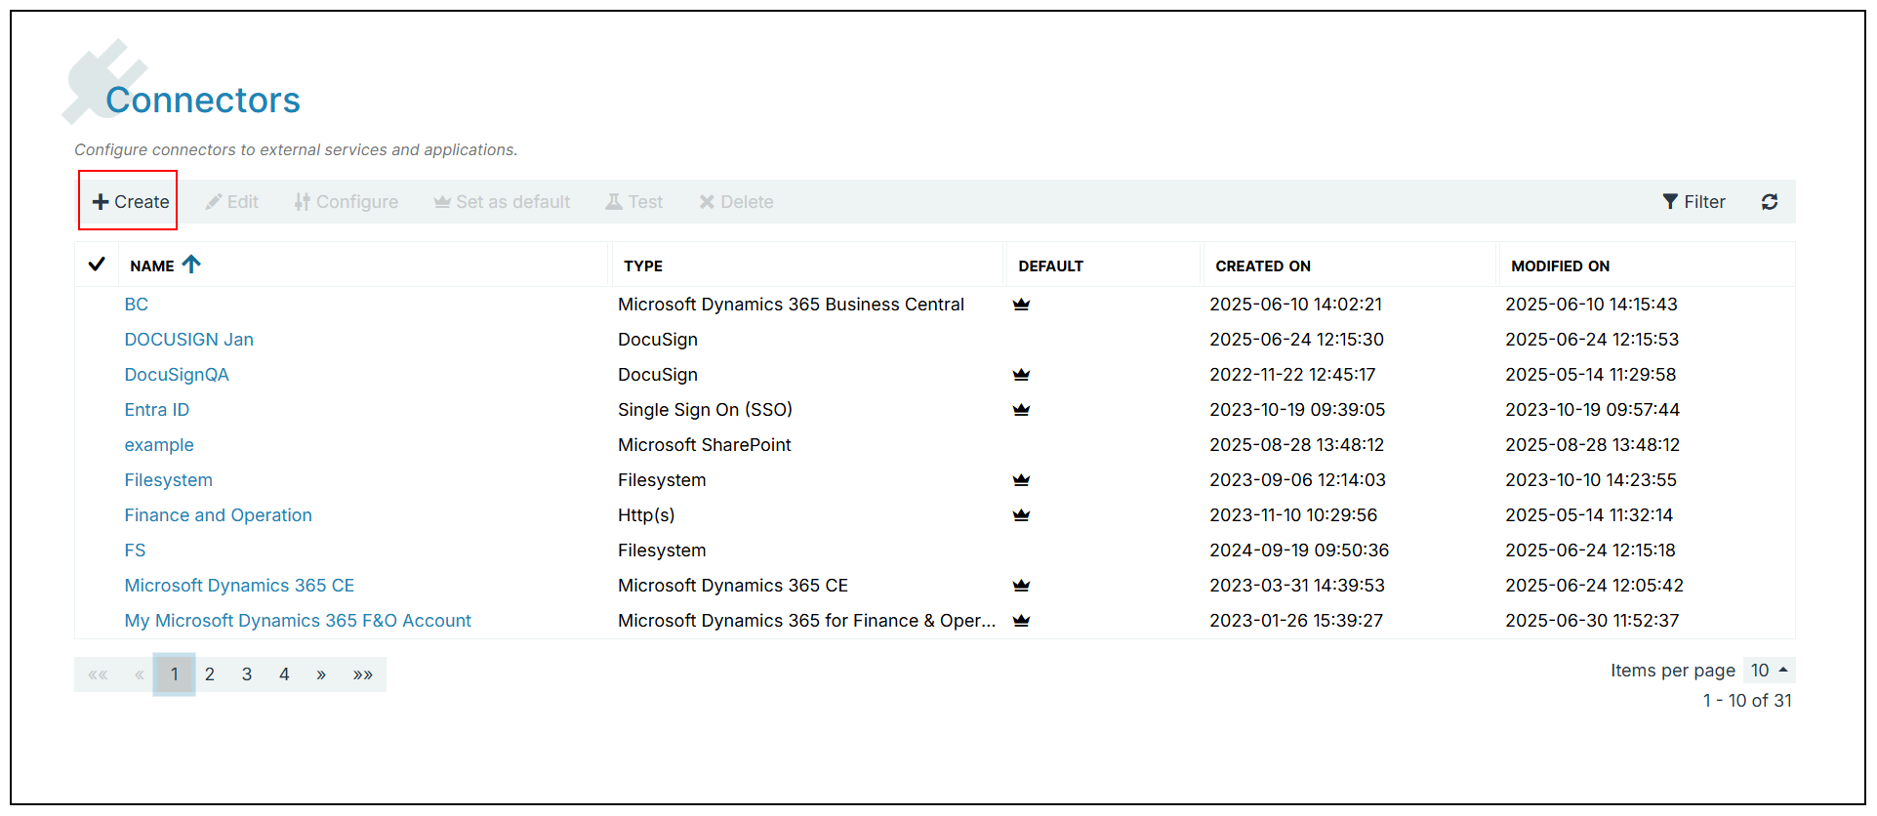The height and width of the screenshot is (816, 1877).
Task: Click the Single Sign On (SSO) type cell
Action: tap(705, 410)
